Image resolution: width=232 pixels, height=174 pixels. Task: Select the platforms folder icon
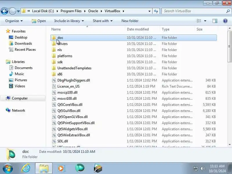click(x=54, y=56)
